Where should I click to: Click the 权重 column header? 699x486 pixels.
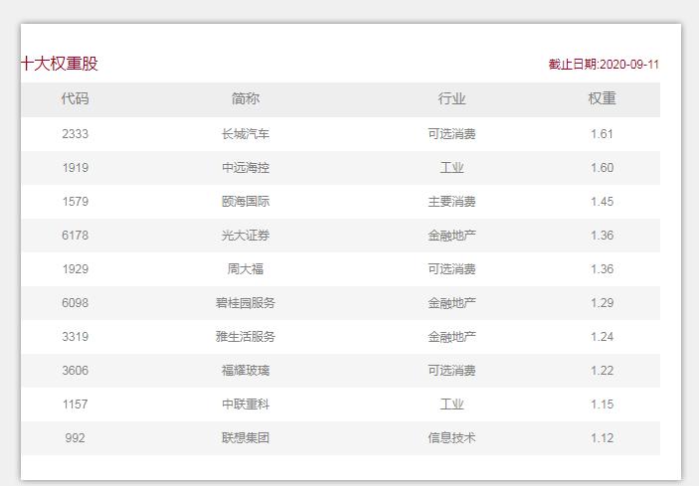point(602,98)
